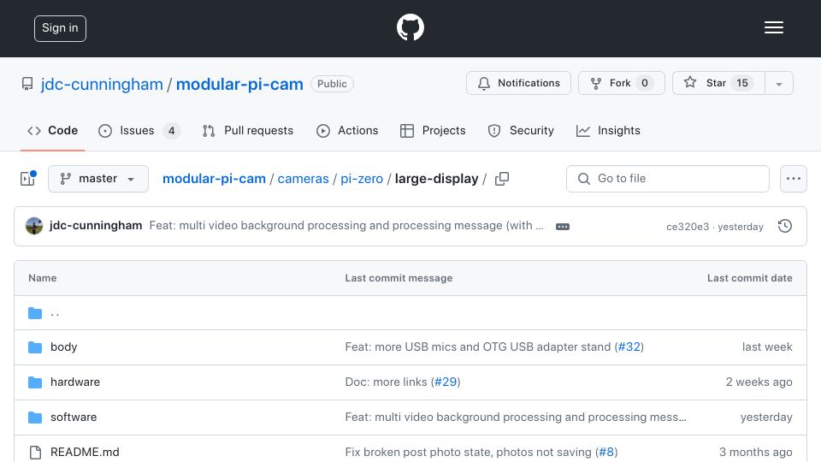The height and width of the screenshot is (462, 821).
Task: Click the repository icon beside owner name
Action: coord(27,84)
